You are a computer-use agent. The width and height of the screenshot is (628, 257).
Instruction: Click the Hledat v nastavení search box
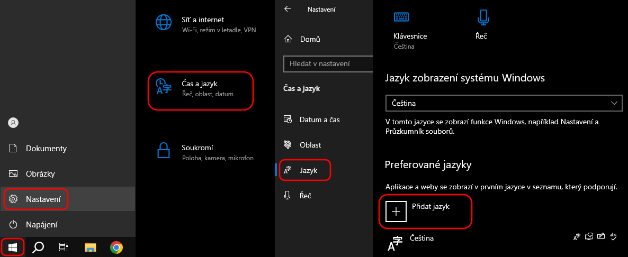pyautogui.click(x=328, y=63)
